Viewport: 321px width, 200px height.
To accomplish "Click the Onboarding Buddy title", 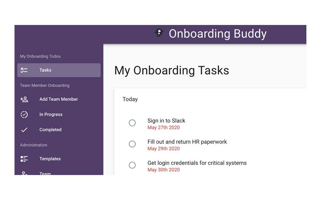I will [218, 34].
